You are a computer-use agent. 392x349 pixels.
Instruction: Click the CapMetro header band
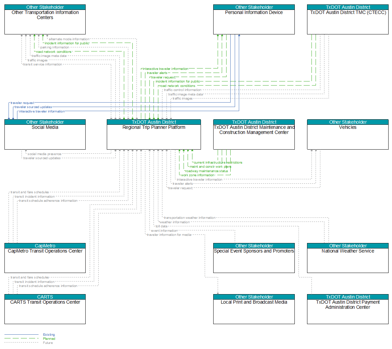[x=45, y=246]
